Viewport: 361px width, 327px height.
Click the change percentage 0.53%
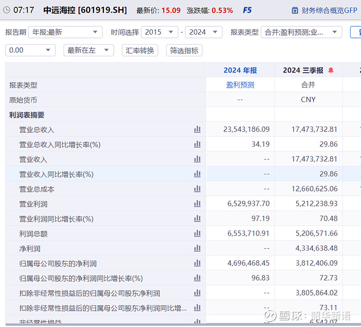click(x=222, y=10)
